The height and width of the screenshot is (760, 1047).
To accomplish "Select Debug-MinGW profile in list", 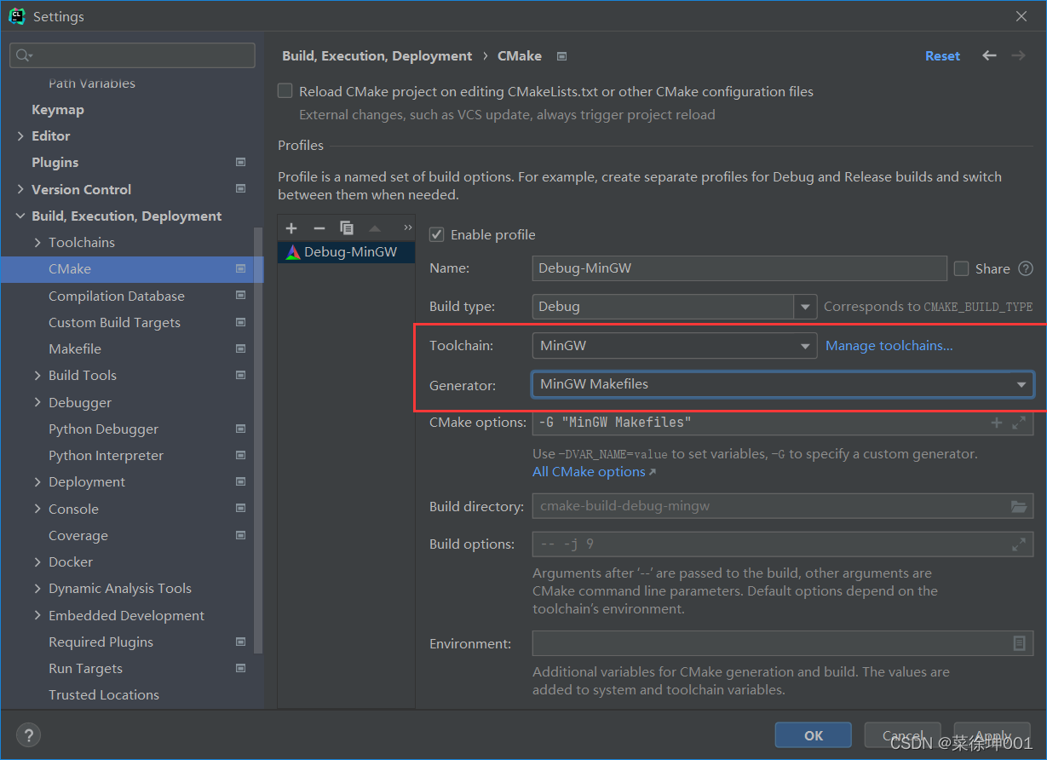I will (x=347, y=252).
